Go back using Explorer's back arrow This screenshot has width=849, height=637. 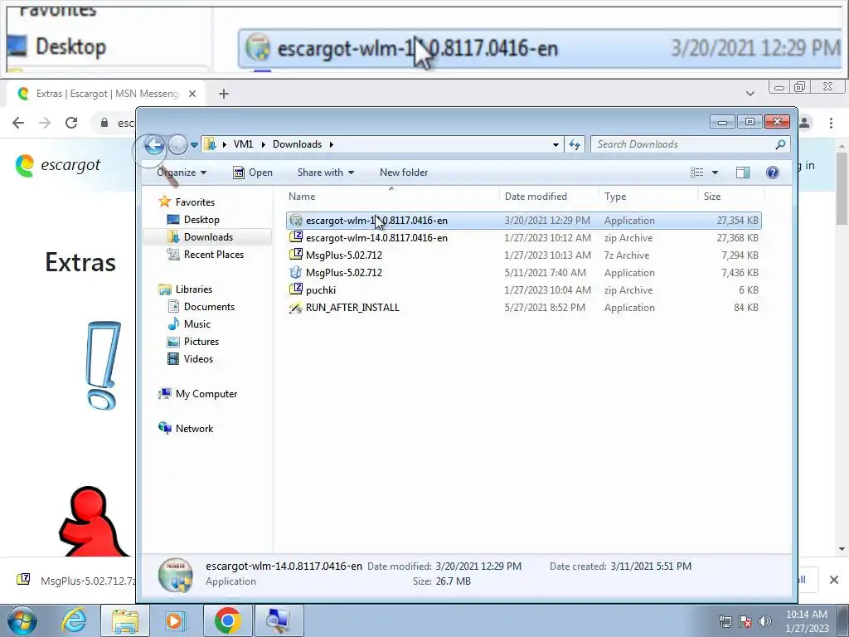(x=154, y=144)
